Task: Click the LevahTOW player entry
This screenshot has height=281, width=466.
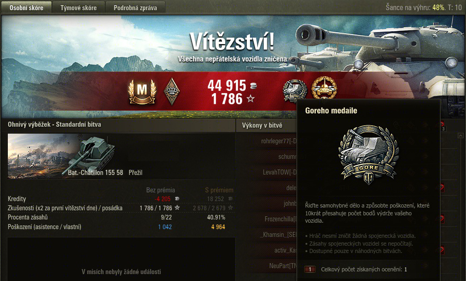Action: pos(279,172)
